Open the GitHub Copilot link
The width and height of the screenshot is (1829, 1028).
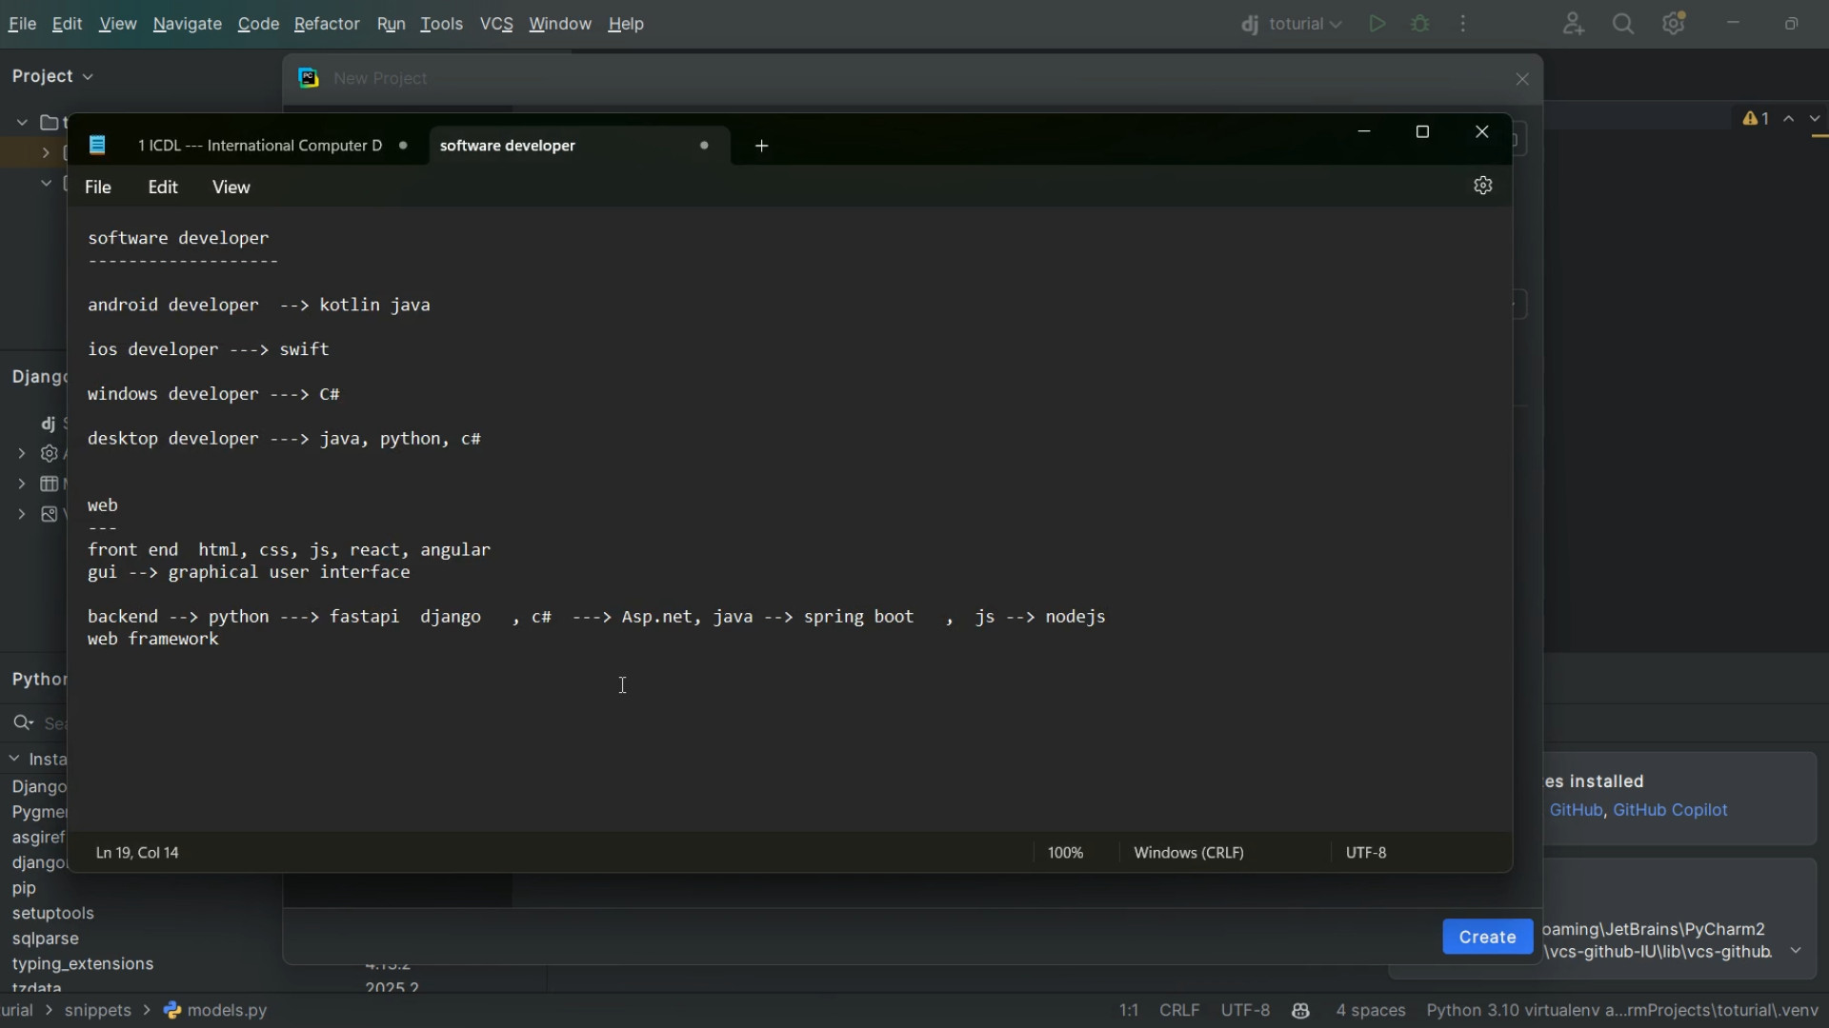pyautogui.click(x=1670, y=810)
